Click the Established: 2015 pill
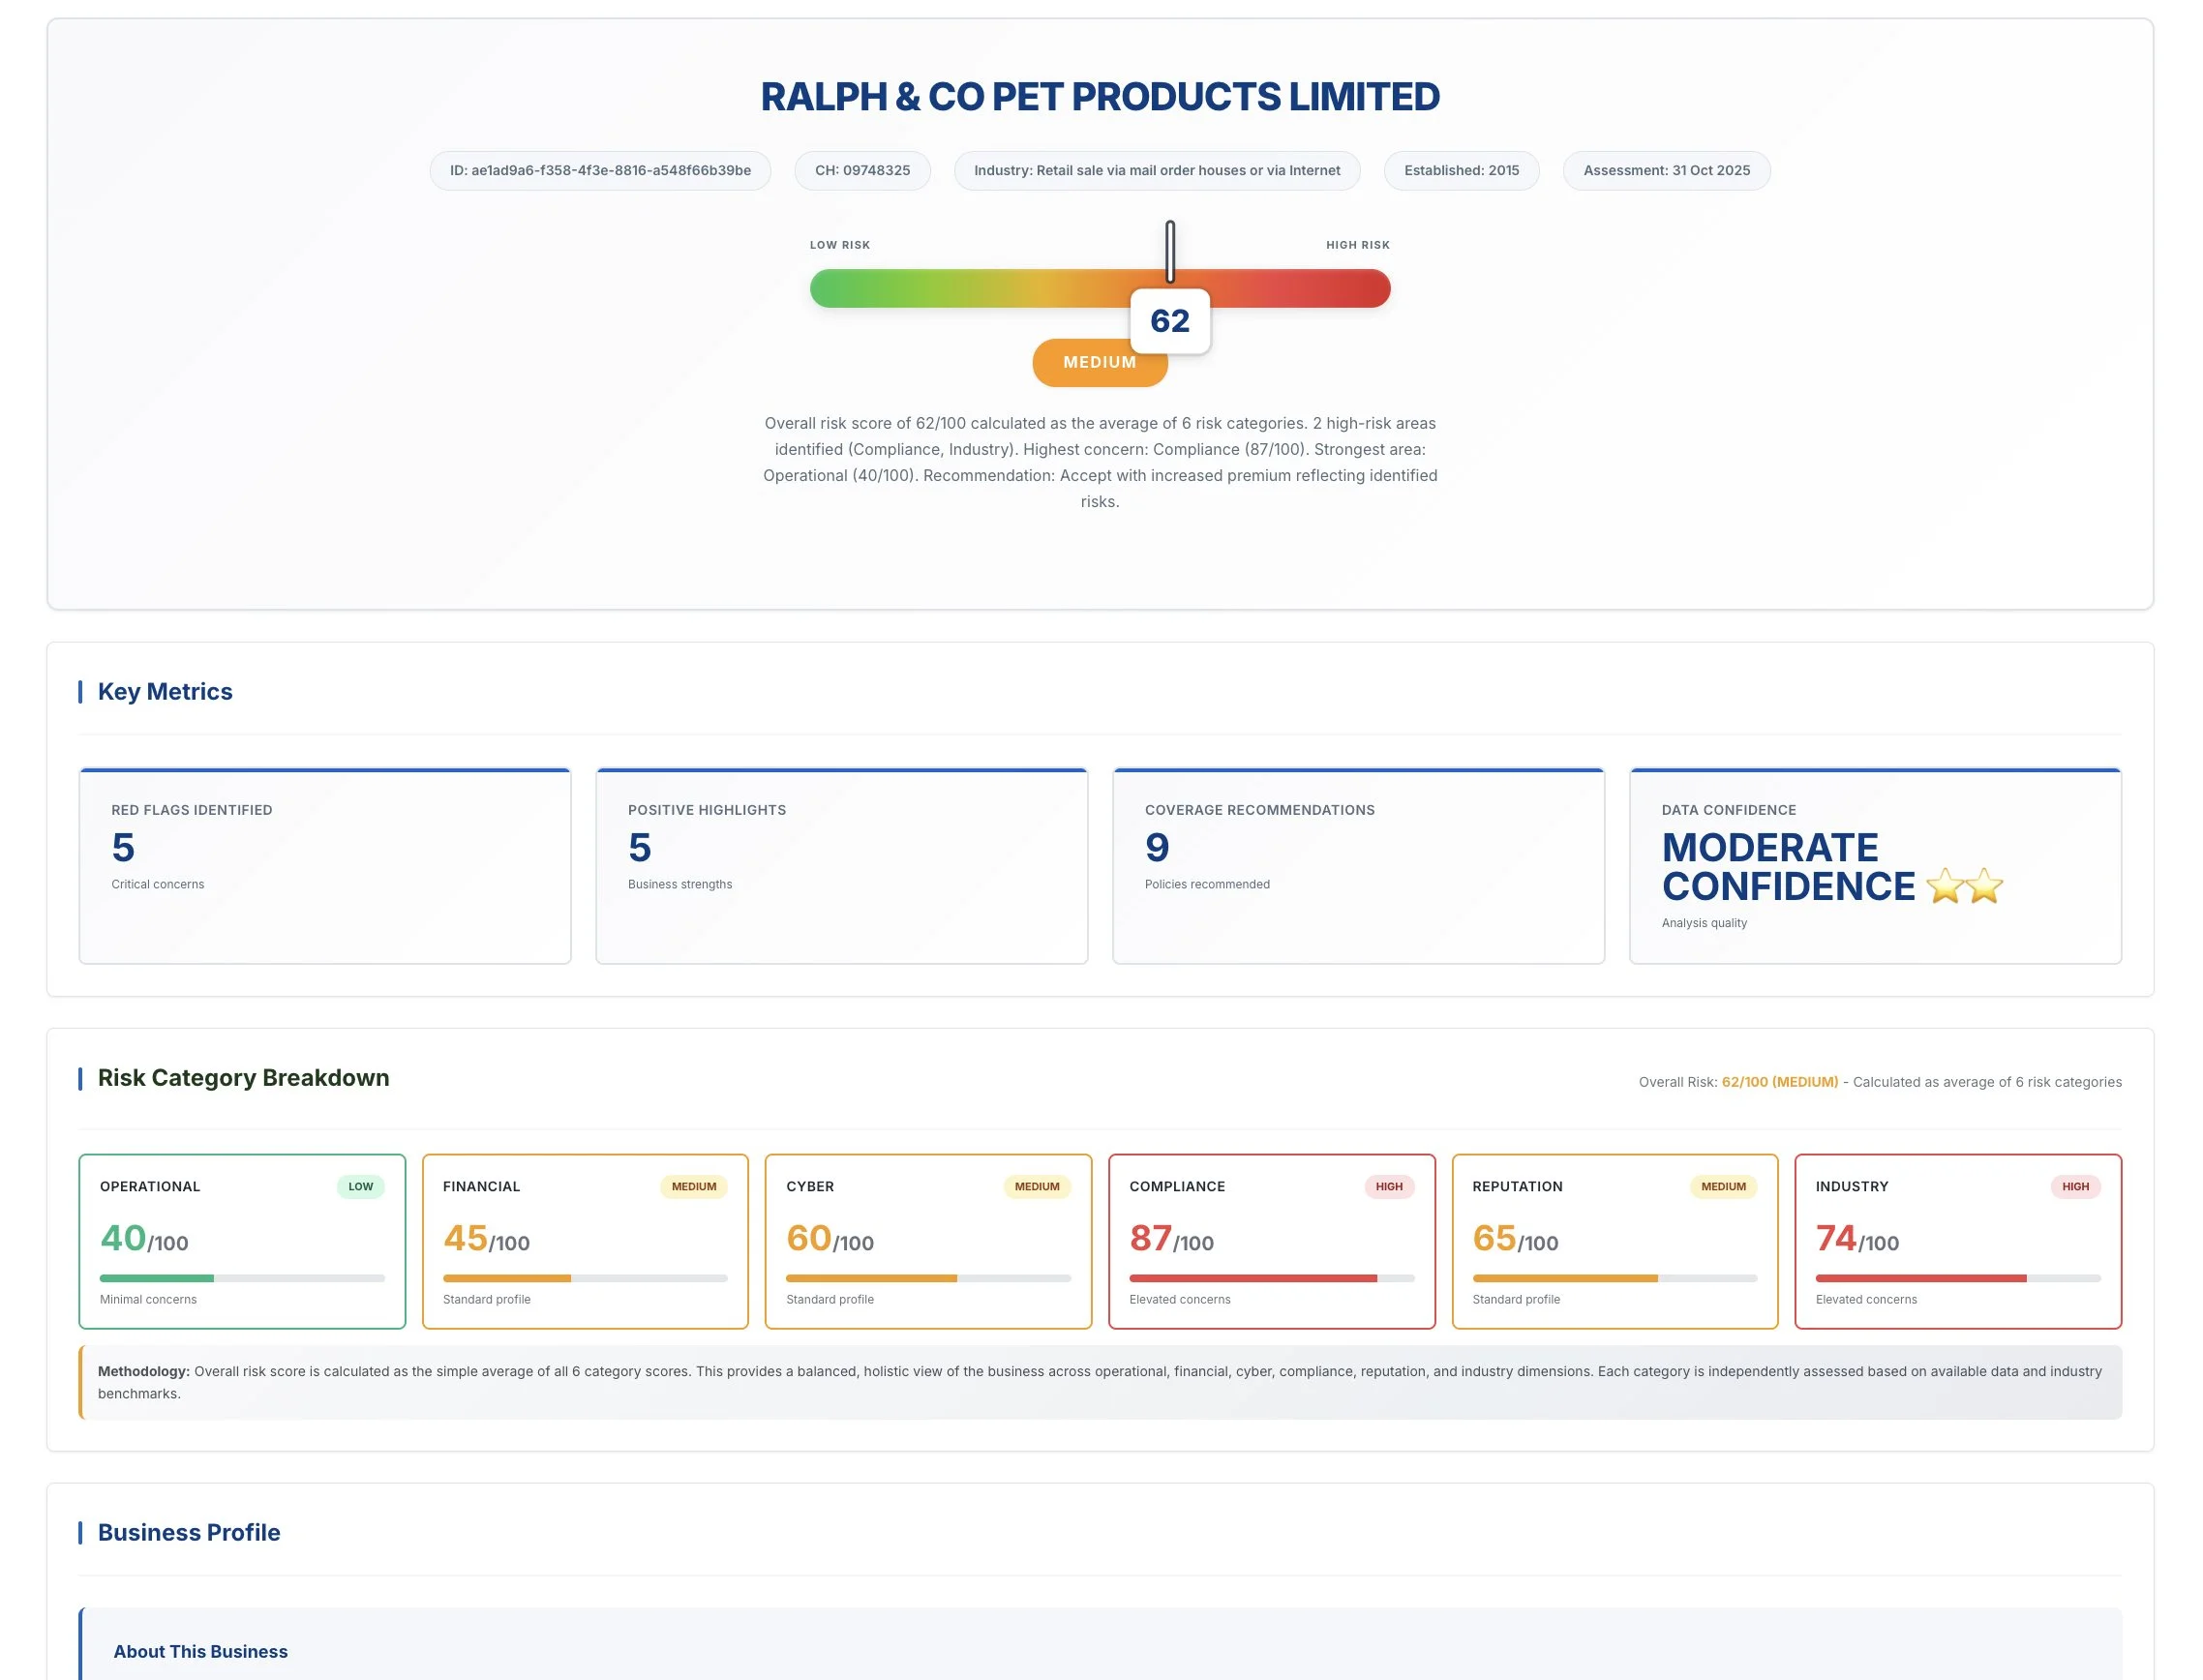The width and height of the screenshot is (2203, 1680). (1460, 171)
